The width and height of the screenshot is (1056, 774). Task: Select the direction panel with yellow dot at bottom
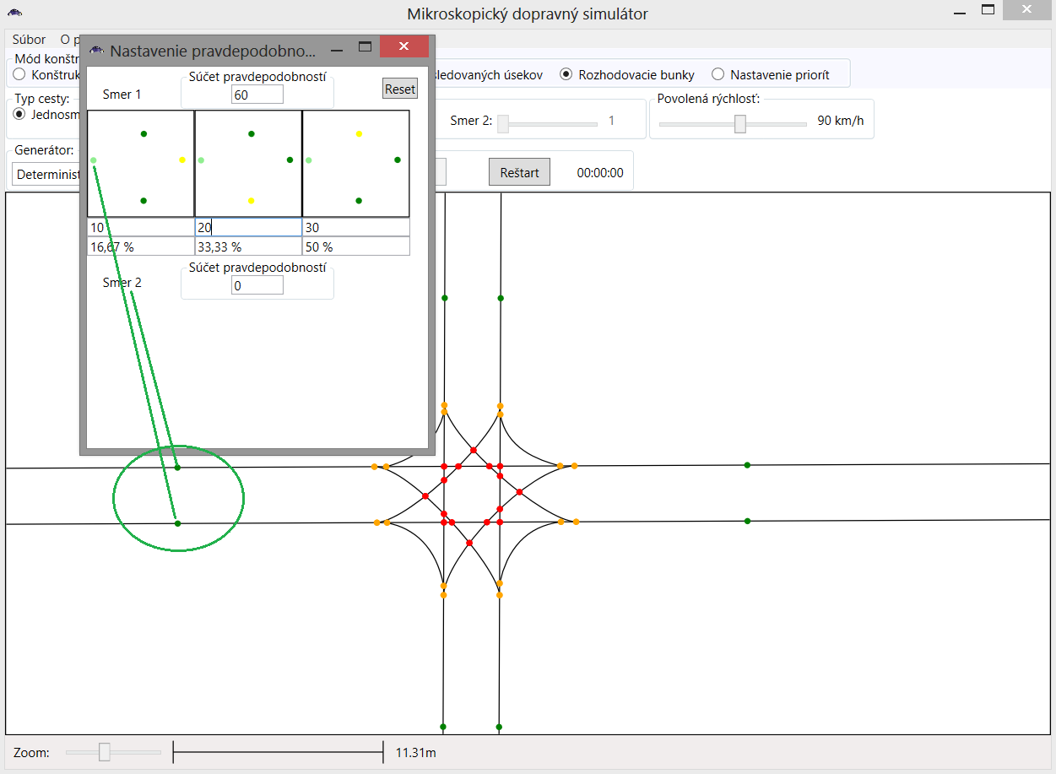tap(248, 164)
